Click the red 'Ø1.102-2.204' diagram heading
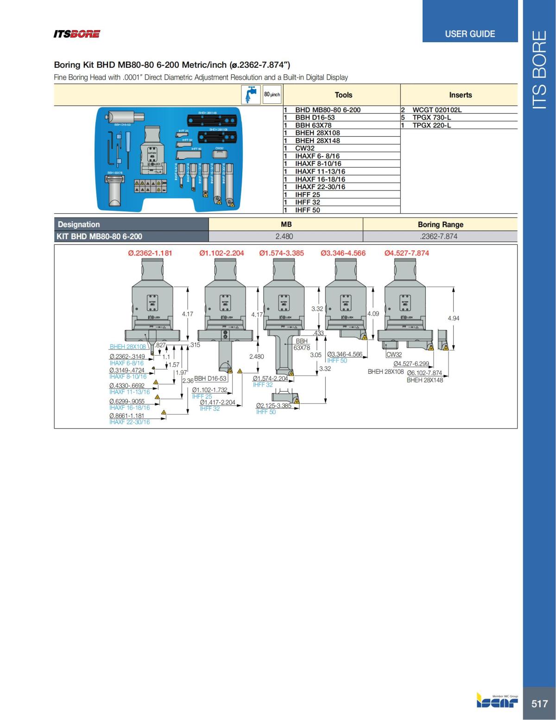The image size is (556, 720). click(221, 253)
